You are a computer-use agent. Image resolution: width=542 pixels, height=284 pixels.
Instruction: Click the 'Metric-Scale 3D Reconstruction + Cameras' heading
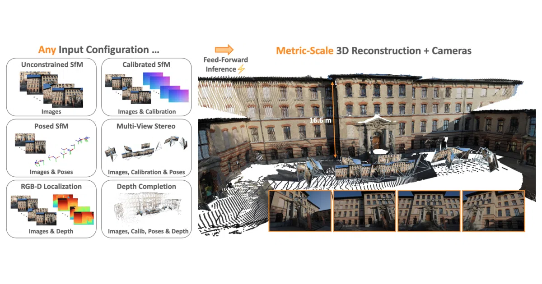pos(374,50)
